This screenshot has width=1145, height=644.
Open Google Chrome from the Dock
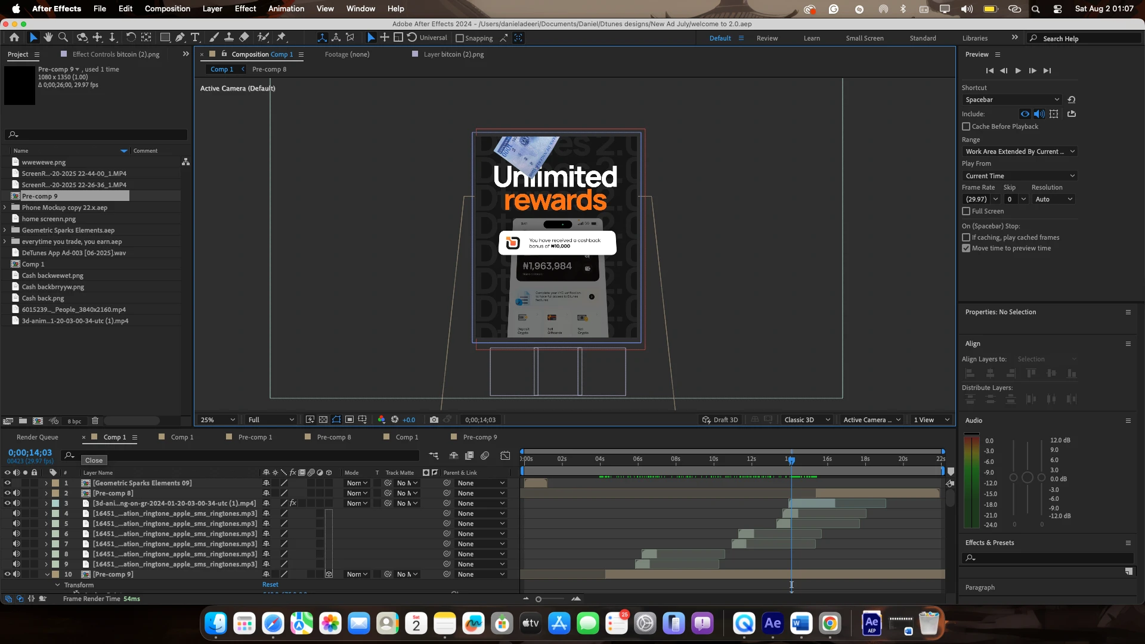tap(830, 624)
